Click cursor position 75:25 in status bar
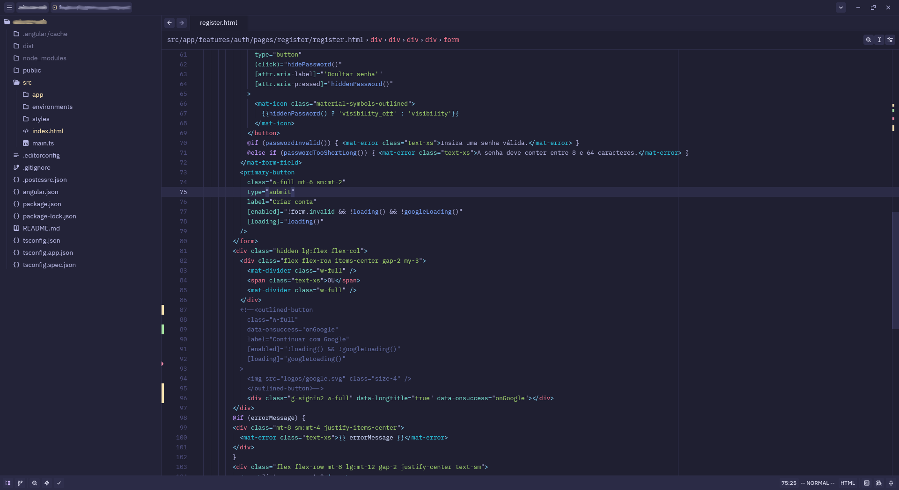The image size is (899, 490). click(x=788, y=483)
